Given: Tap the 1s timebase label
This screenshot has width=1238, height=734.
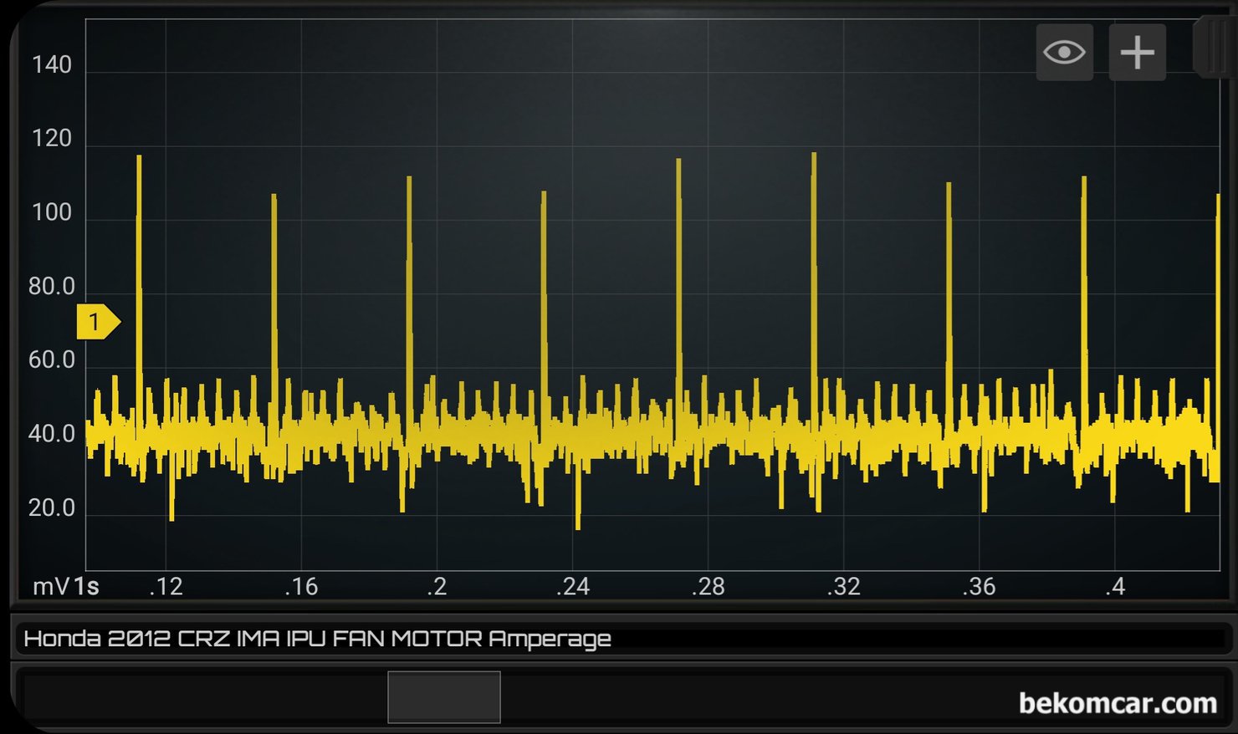Looking at the screenshot, I should 86,587.
